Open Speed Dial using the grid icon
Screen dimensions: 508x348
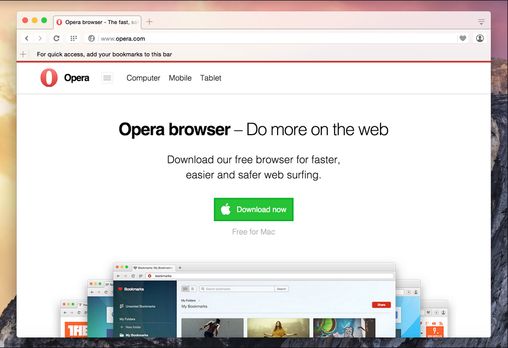(x=73, y=38)
